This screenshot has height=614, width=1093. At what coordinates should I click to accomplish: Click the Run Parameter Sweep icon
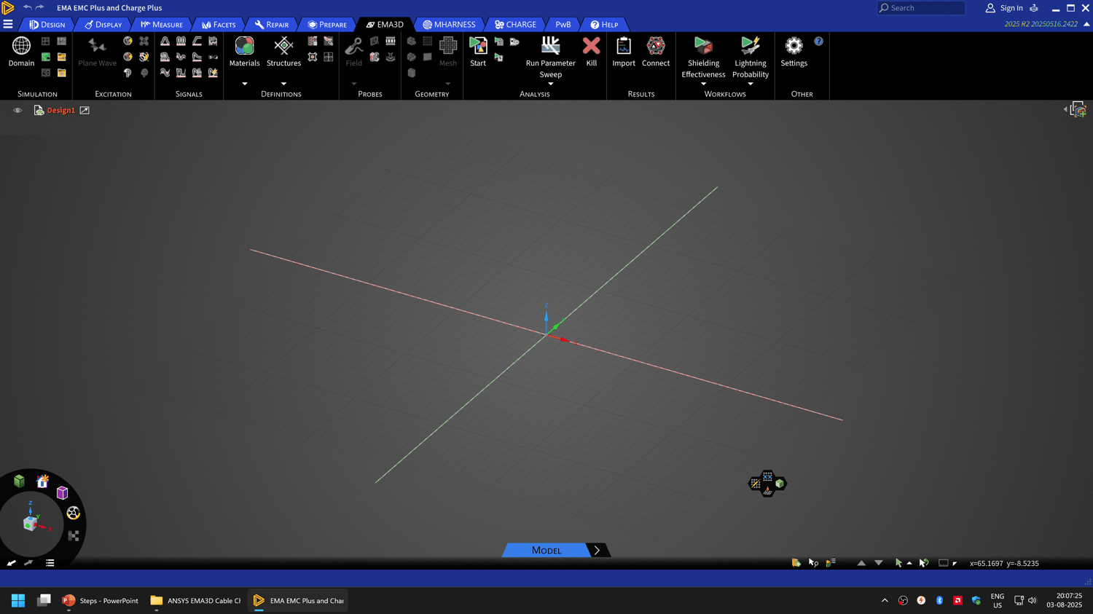point(550,47)
